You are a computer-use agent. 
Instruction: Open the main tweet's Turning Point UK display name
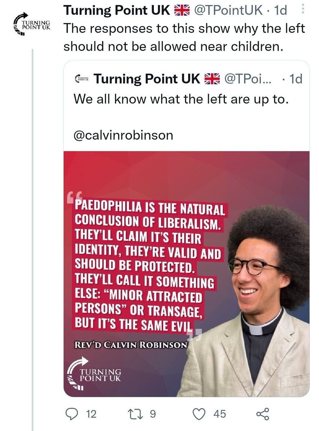pyautogui.click(x=117, y=10)
